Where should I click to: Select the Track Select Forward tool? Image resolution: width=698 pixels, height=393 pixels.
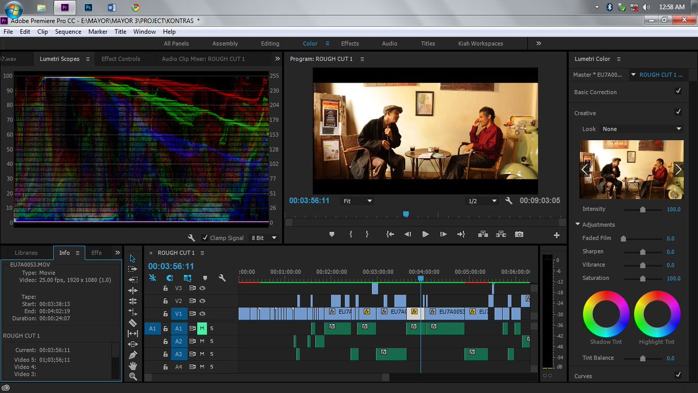click(133, 269)
